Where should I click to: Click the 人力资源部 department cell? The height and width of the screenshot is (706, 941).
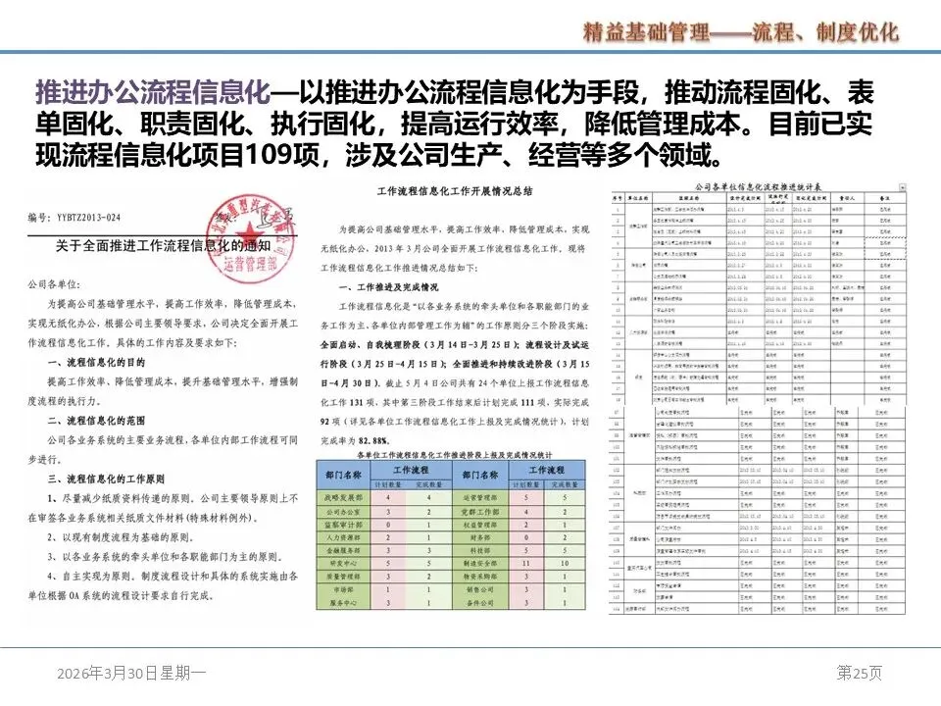point(344,538)
